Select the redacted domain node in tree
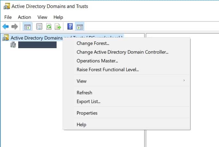Image resolution: width=219 pixels, height=147 pixels. point(37,45)
